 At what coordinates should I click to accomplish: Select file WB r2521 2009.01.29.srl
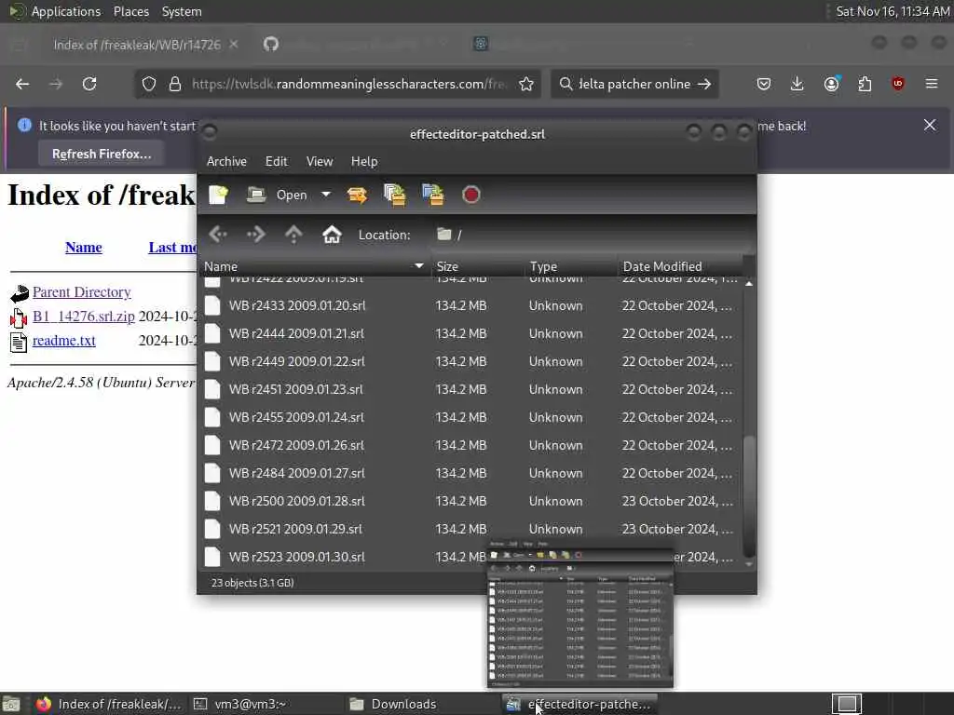pyautogui.click(x=470, y=529)
